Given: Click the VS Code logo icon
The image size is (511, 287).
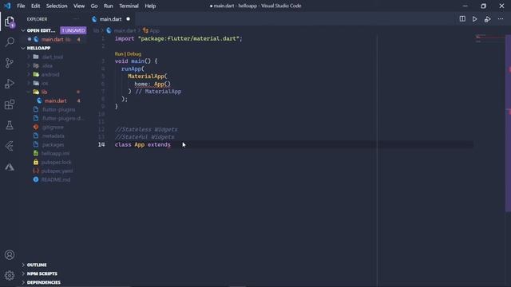Looking at the screenshot, I should (7, 6).
